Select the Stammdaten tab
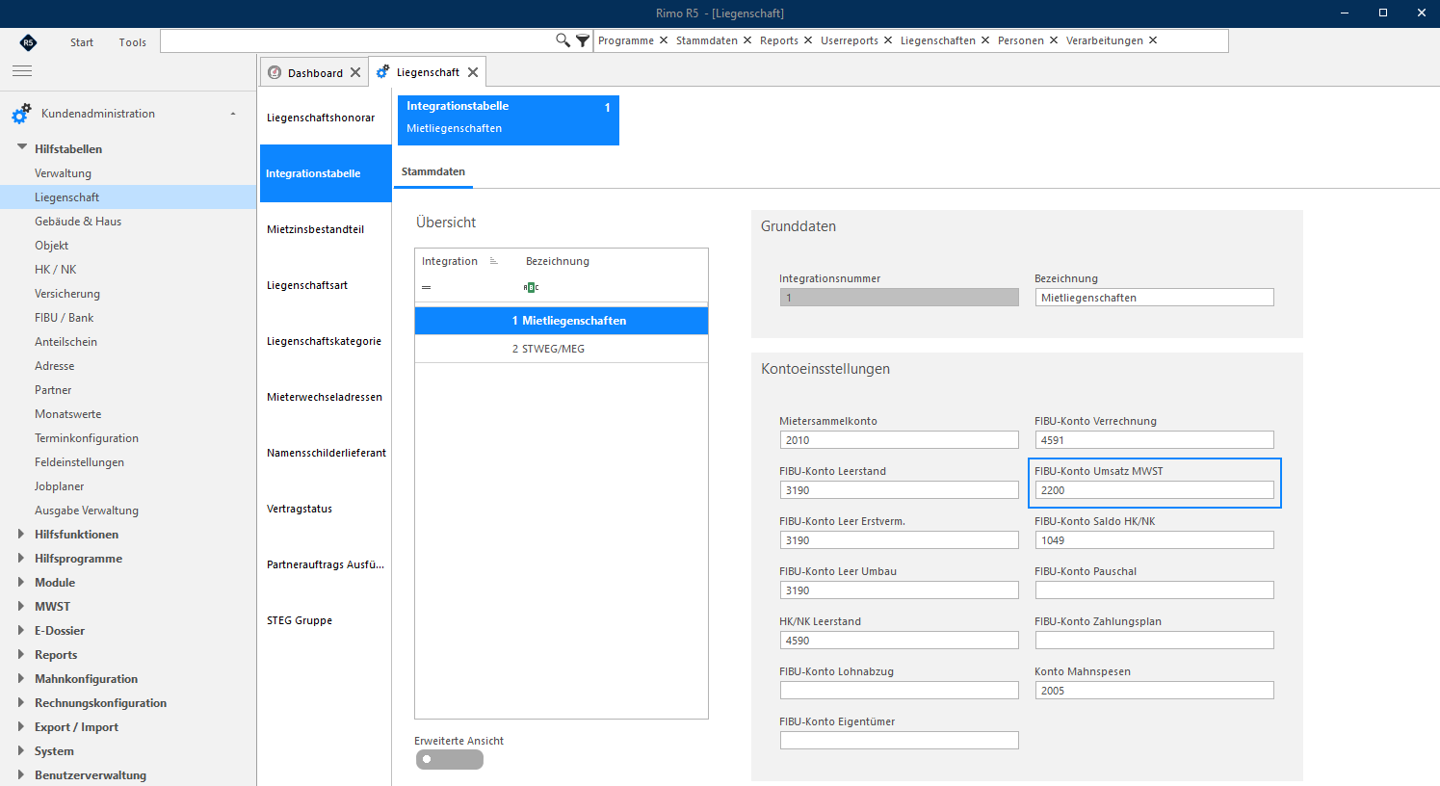This screenshot has width=1440, height=786. tap(433, 171)
